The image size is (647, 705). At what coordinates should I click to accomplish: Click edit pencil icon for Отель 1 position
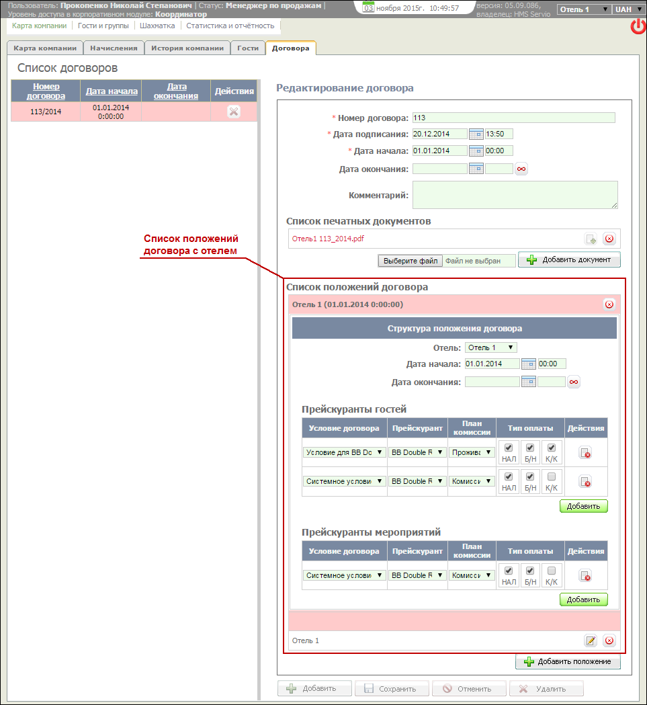coord(591,640)
